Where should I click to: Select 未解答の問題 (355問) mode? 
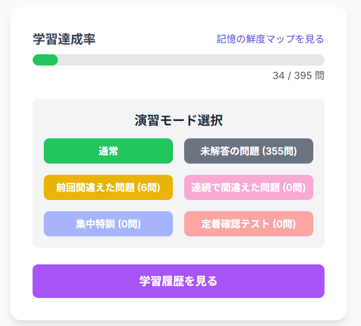pyautogui.click(x=249, y=151)
